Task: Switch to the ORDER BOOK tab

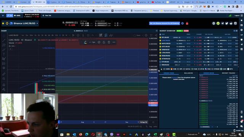Action: (x=209, y=73)
